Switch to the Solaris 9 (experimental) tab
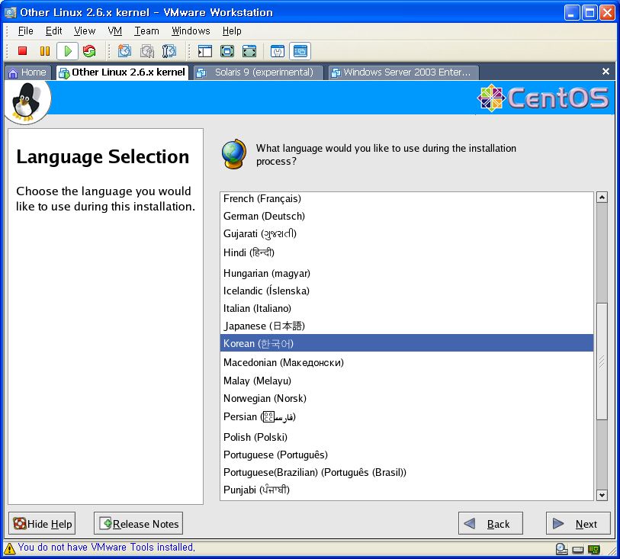620x559 pixels. click(x=258, y=72)
